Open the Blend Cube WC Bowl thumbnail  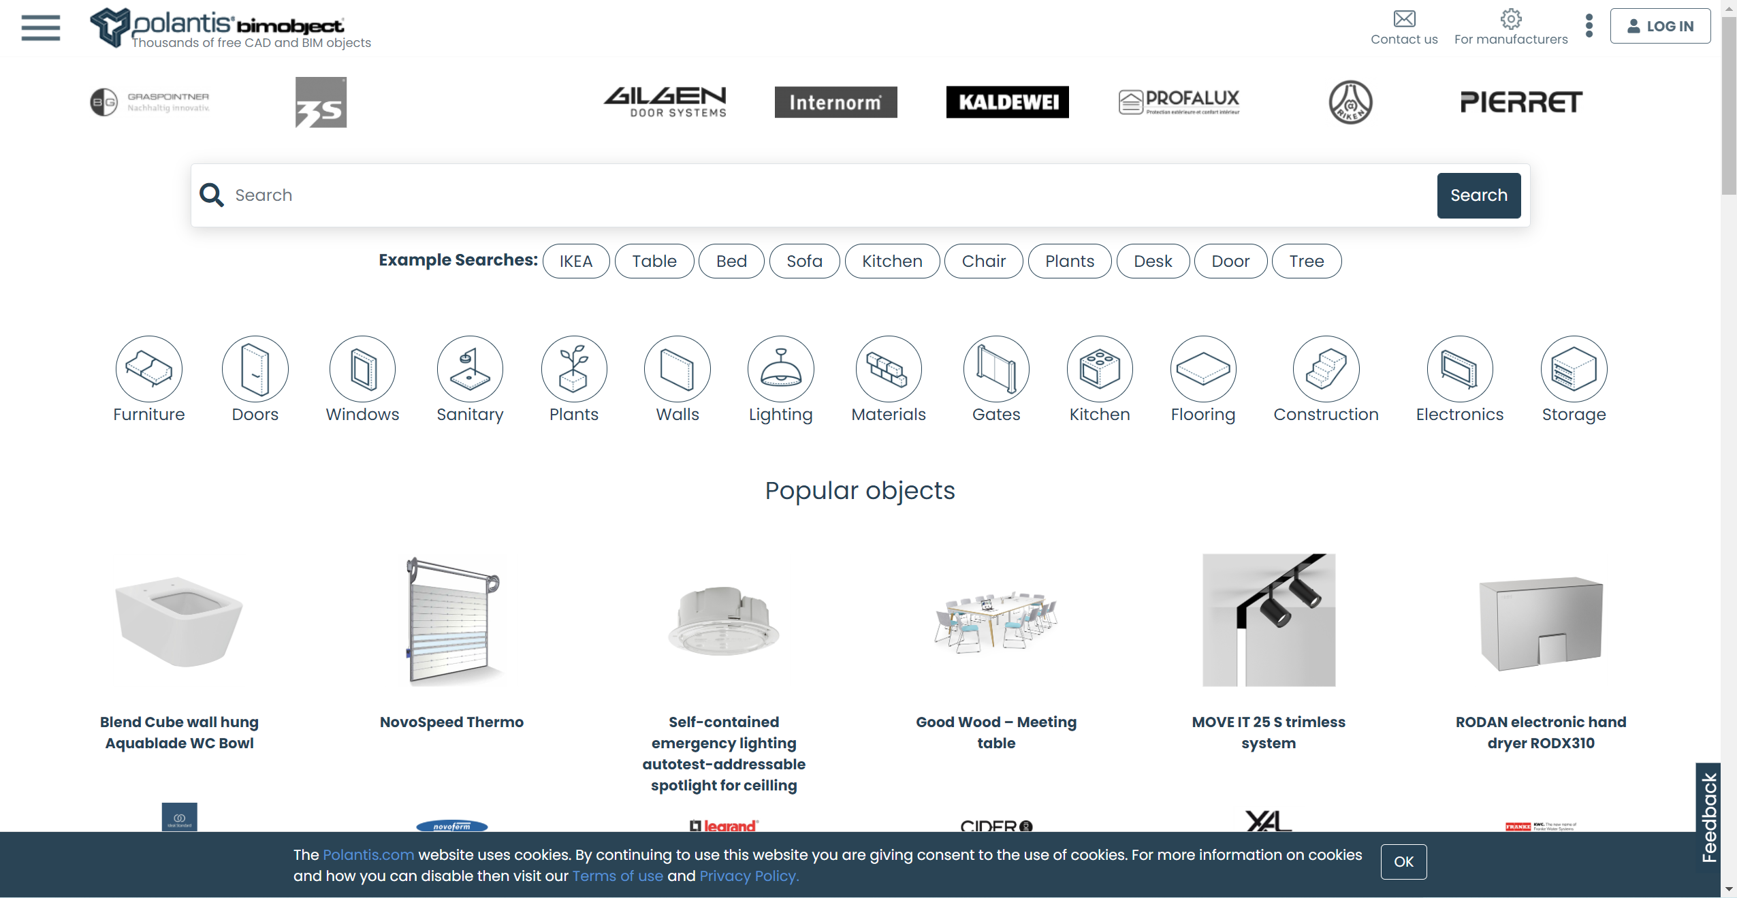point(179,620)
